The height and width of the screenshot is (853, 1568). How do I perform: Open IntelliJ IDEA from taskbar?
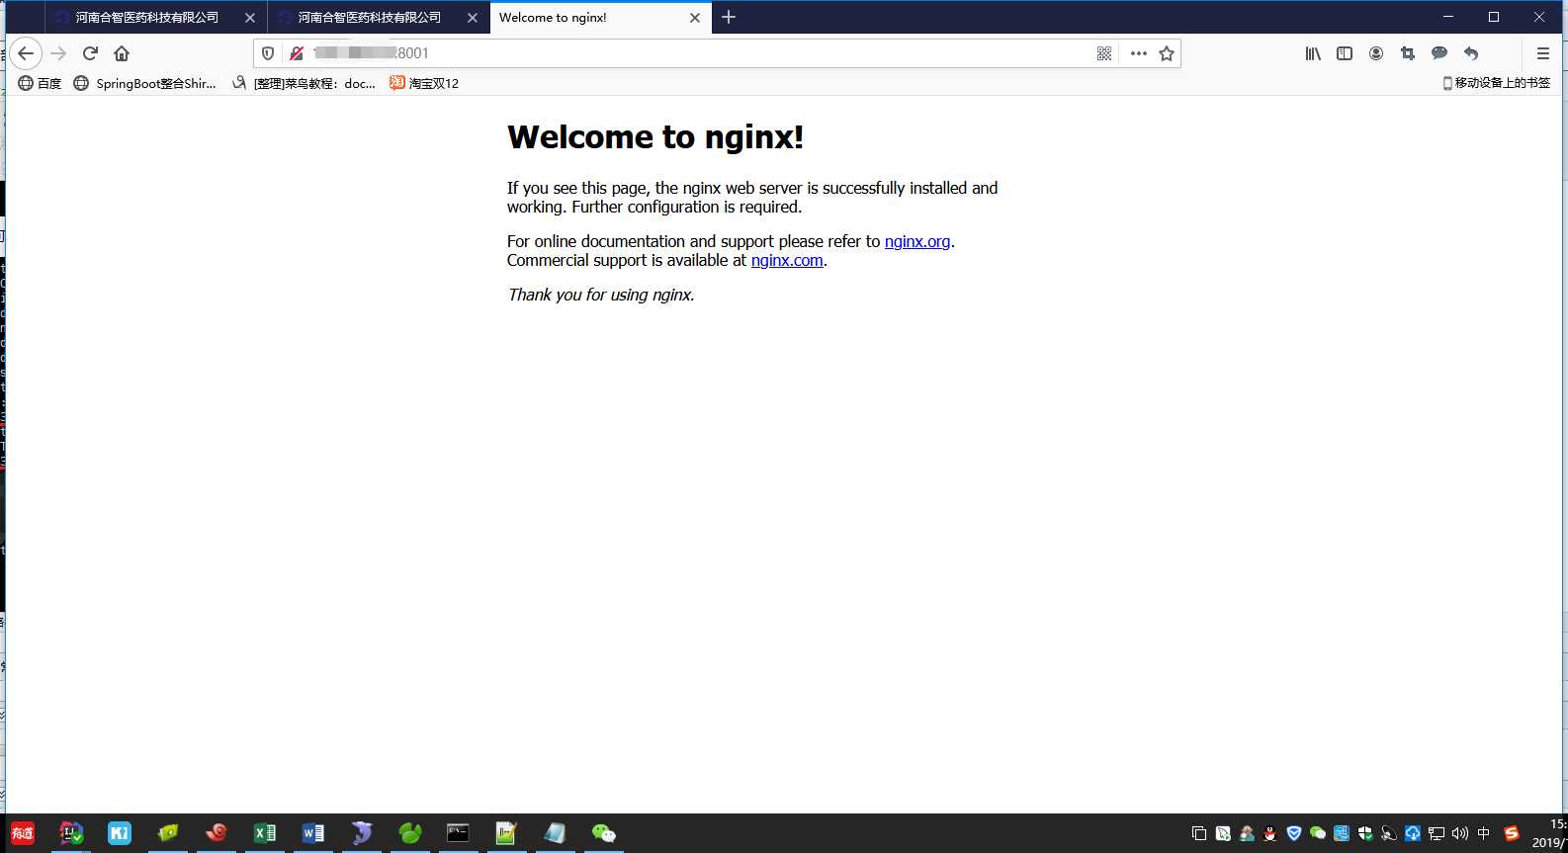(71, 833)
